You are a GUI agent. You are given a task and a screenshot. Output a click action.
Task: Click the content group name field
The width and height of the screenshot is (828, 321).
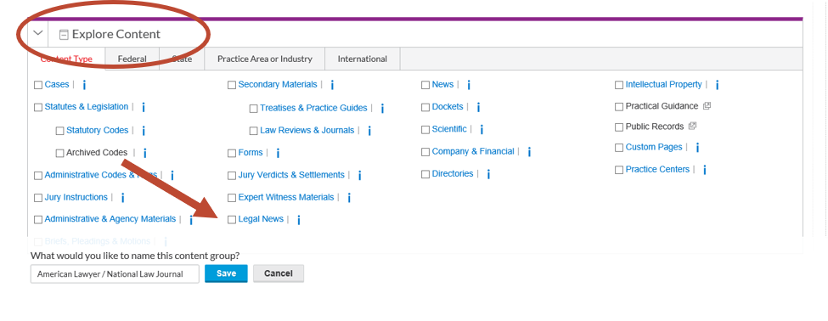115,274
